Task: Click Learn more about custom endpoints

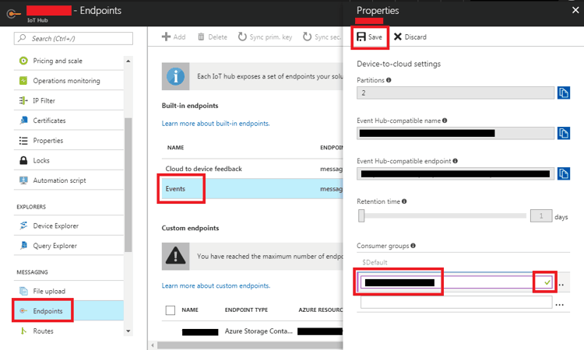Action: (216, 285)
